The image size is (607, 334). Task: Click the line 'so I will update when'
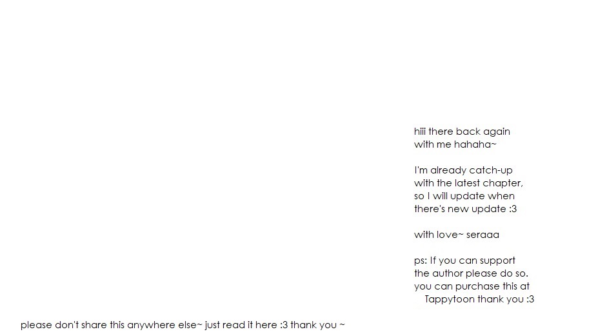coord(464,196)
